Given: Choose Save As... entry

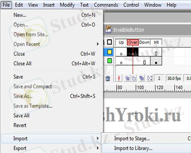Looking at the screenshot, I should point(54,96).
